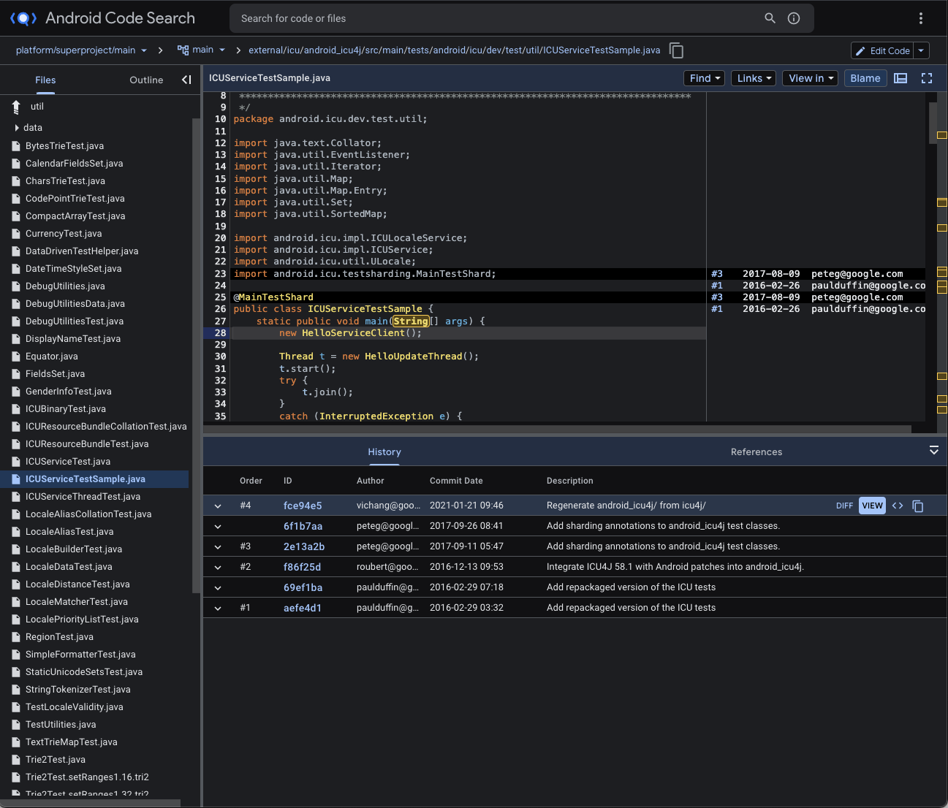This screenshot has width=948, height=808.
Task: Open blame change #3 on line 23
Action: pos(717,274)
